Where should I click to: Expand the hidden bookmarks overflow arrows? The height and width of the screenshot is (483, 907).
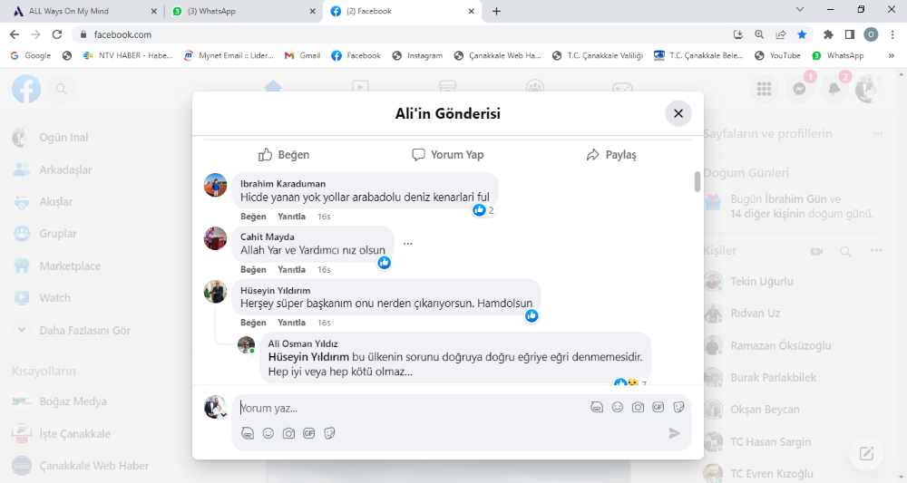(890, 55)
